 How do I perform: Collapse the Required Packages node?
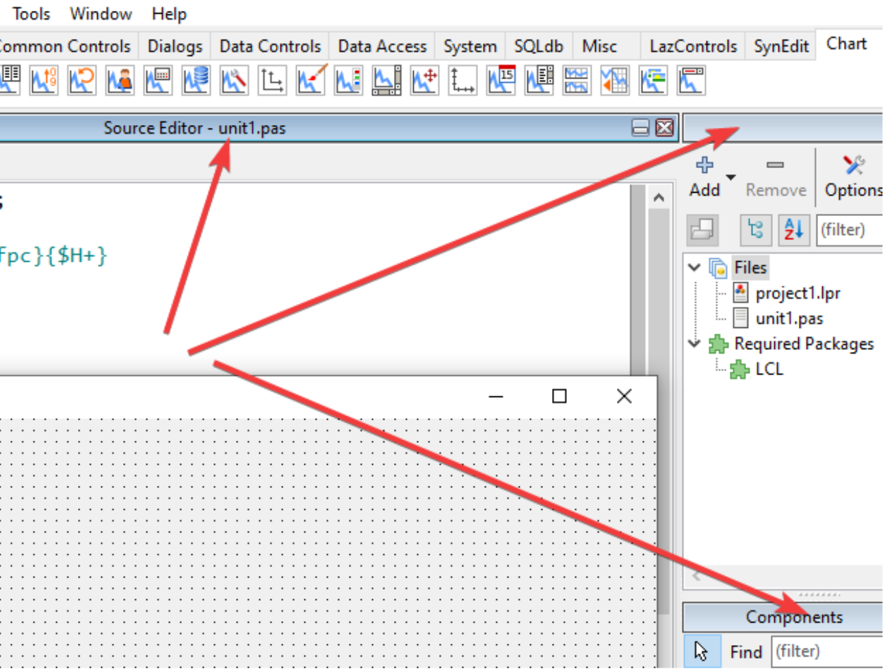[695, 343]
